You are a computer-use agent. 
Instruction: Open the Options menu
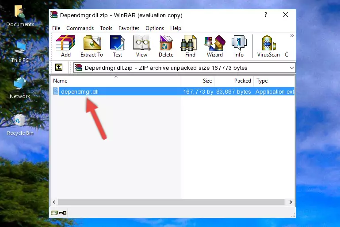click(155, 28)
